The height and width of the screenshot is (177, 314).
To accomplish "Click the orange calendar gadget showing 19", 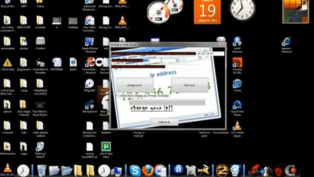I will click(207, 12).
